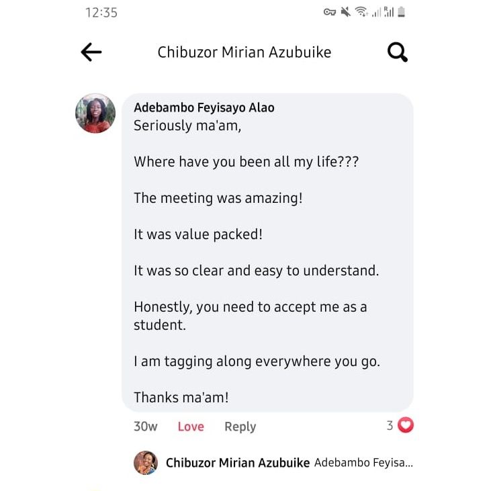Tap the Wi-Fi status bar icon

pyautogui.click(x=361, y=12)
